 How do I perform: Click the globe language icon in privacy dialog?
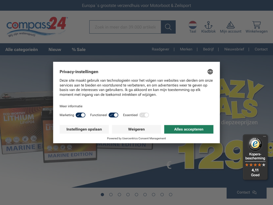[x=210, y=72]
